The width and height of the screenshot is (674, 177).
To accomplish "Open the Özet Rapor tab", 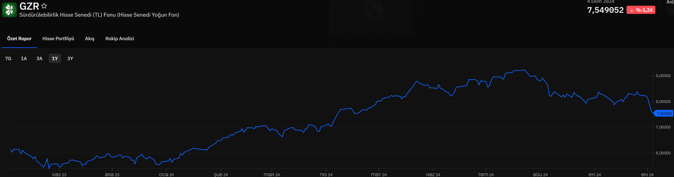I will (x=19, y=39).
